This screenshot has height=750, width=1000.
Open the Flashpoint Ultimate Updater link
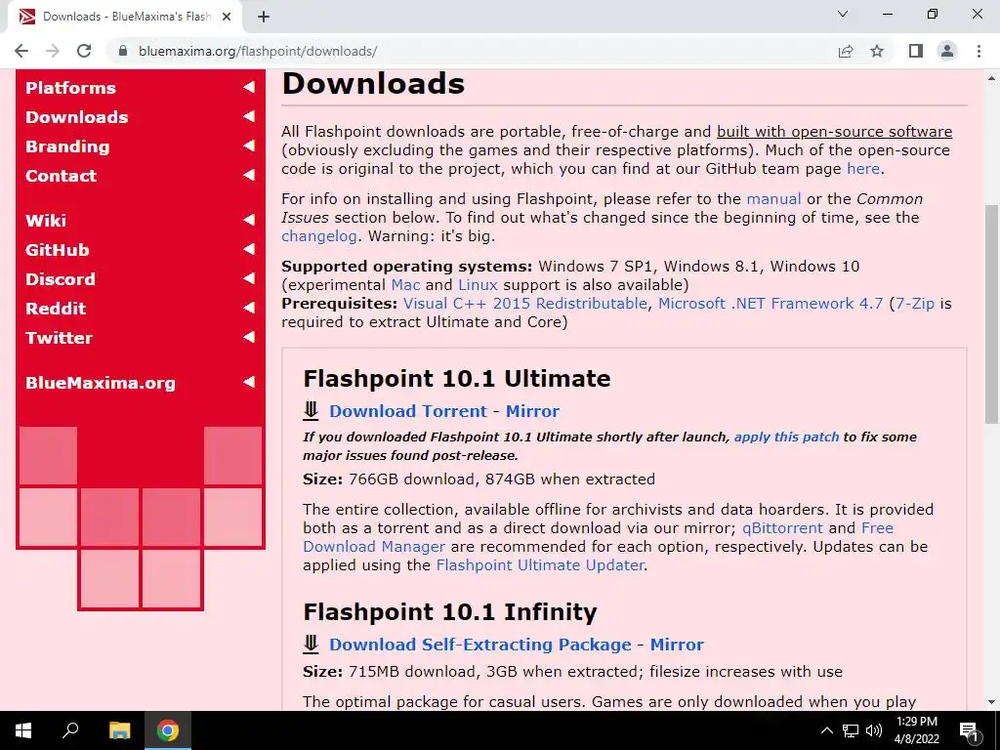(x=540, y=565)
